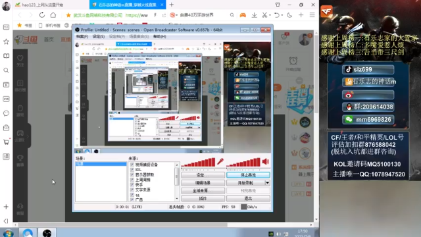Bookmark this page with the star icon
Image resolution: width=421 pixels, height=237 pixels.
(x=68, y=15)
